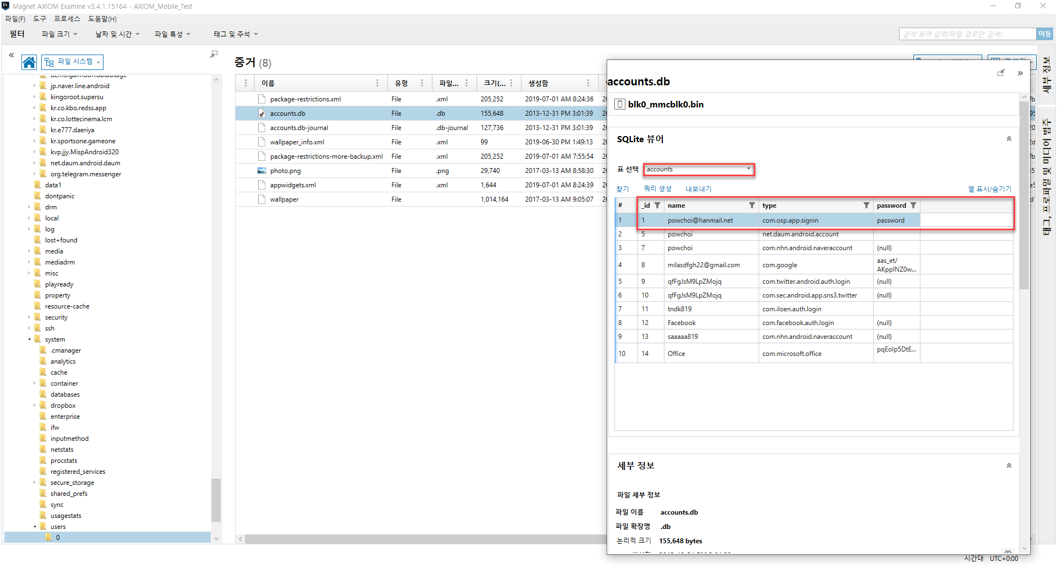Filter the type column in SQLite viewer
Viewport: 1057px width, 573px height.
pos(866,206)
